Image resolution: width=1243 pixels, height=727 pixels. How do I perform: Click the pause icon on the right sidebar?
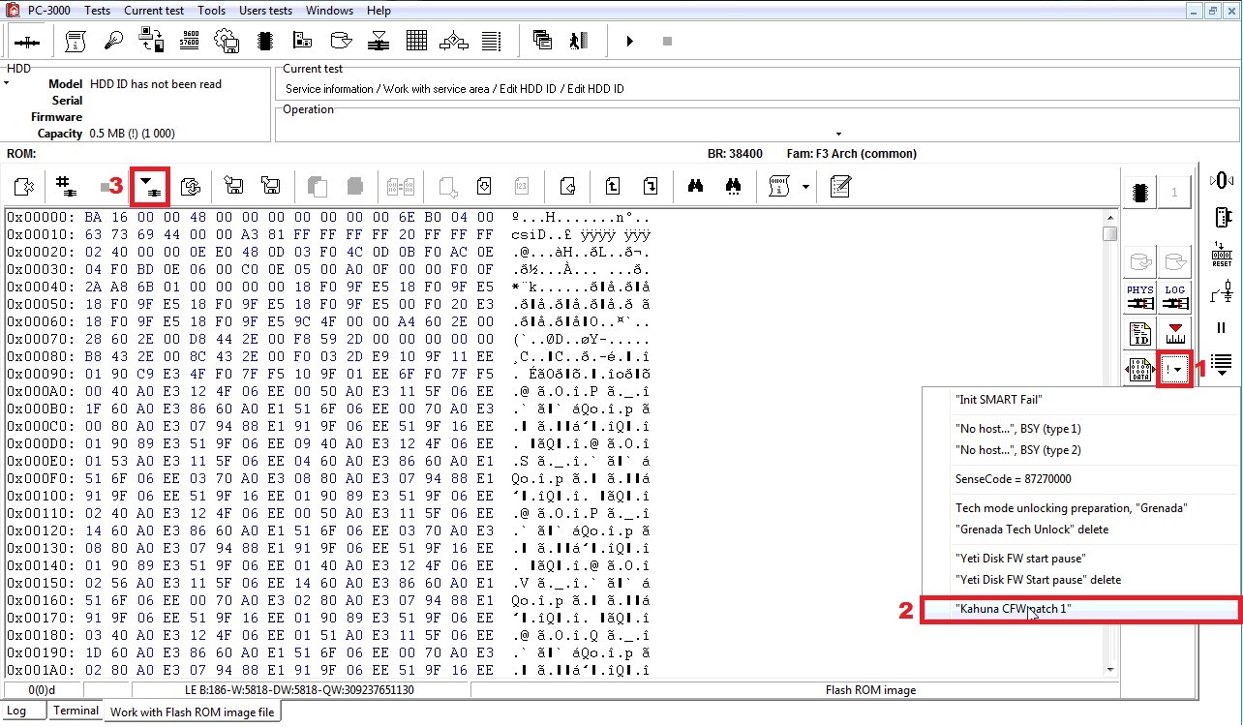coord(1222,328)
